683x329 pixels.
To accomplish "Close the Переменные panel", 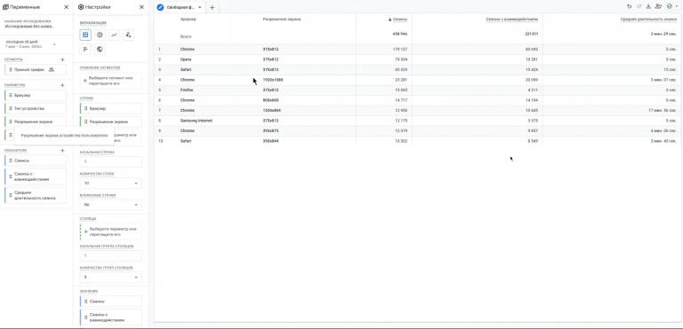I will (66, 7).
